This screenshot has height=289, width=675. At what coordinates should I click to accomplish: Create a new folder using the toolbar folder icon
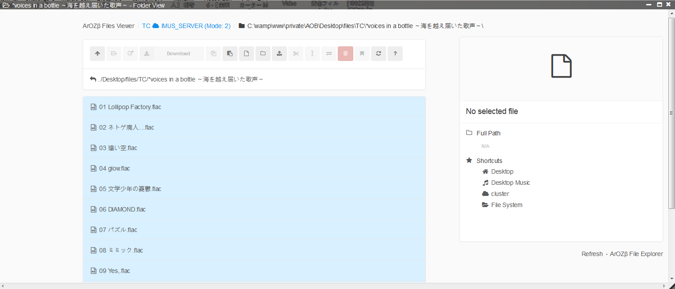tap(263, 53)
